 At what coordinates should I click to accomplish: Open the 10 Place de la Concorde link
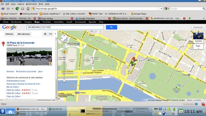(20, 43)
